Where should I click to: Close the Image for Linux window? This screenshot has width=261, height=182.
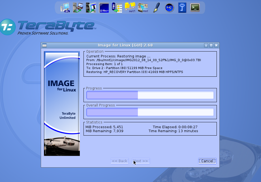216,45
